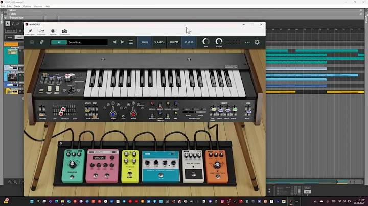Click the copy preset icon beside save
The width and height of the screenshot is (368, 206).
(41, 42)
